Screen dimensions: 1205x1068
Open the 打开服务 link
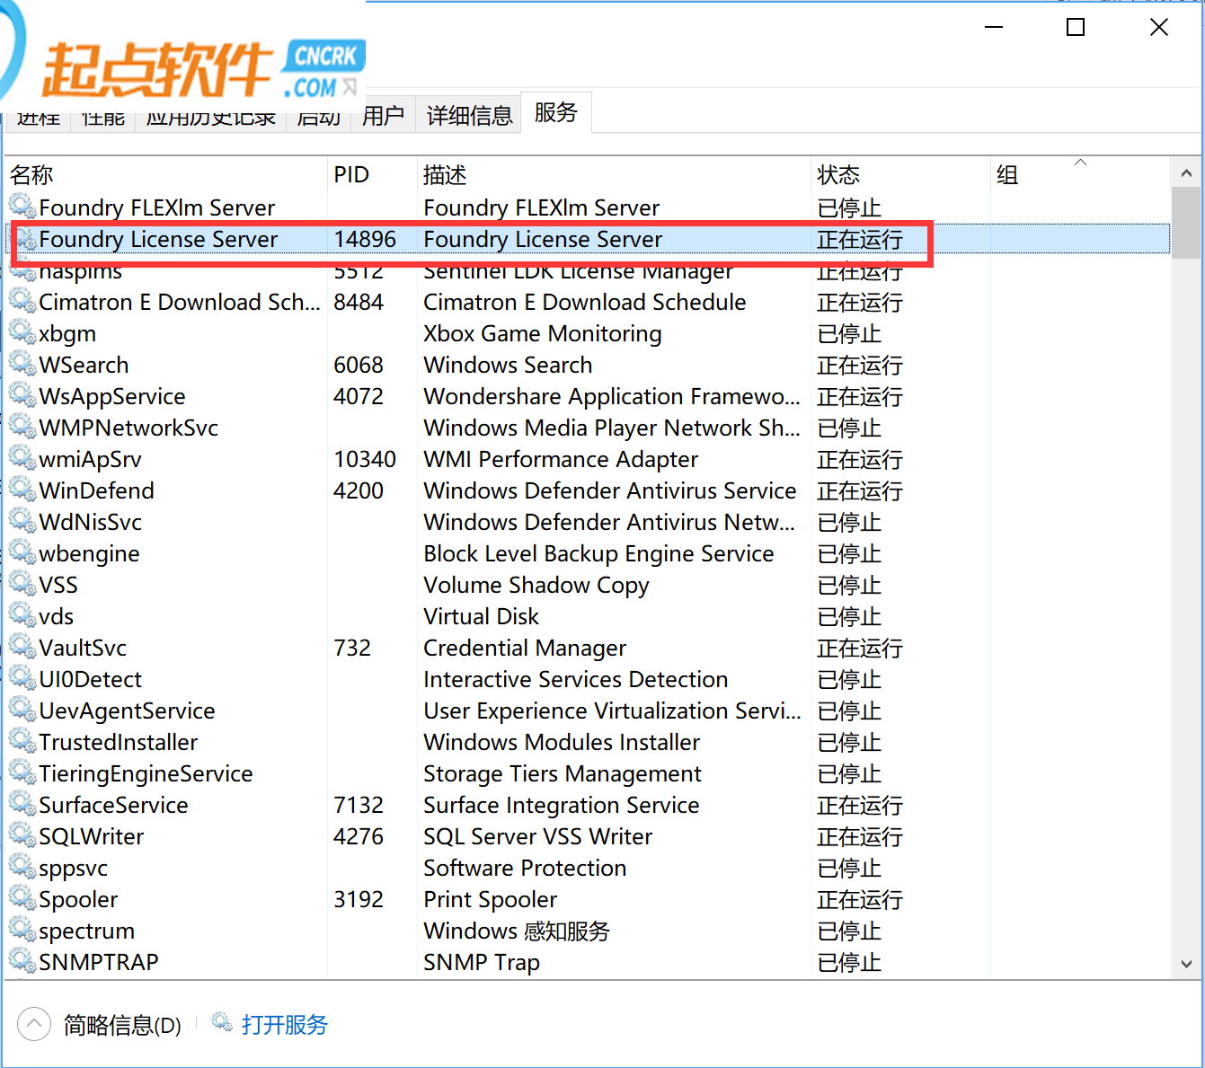click(285, 1025)
